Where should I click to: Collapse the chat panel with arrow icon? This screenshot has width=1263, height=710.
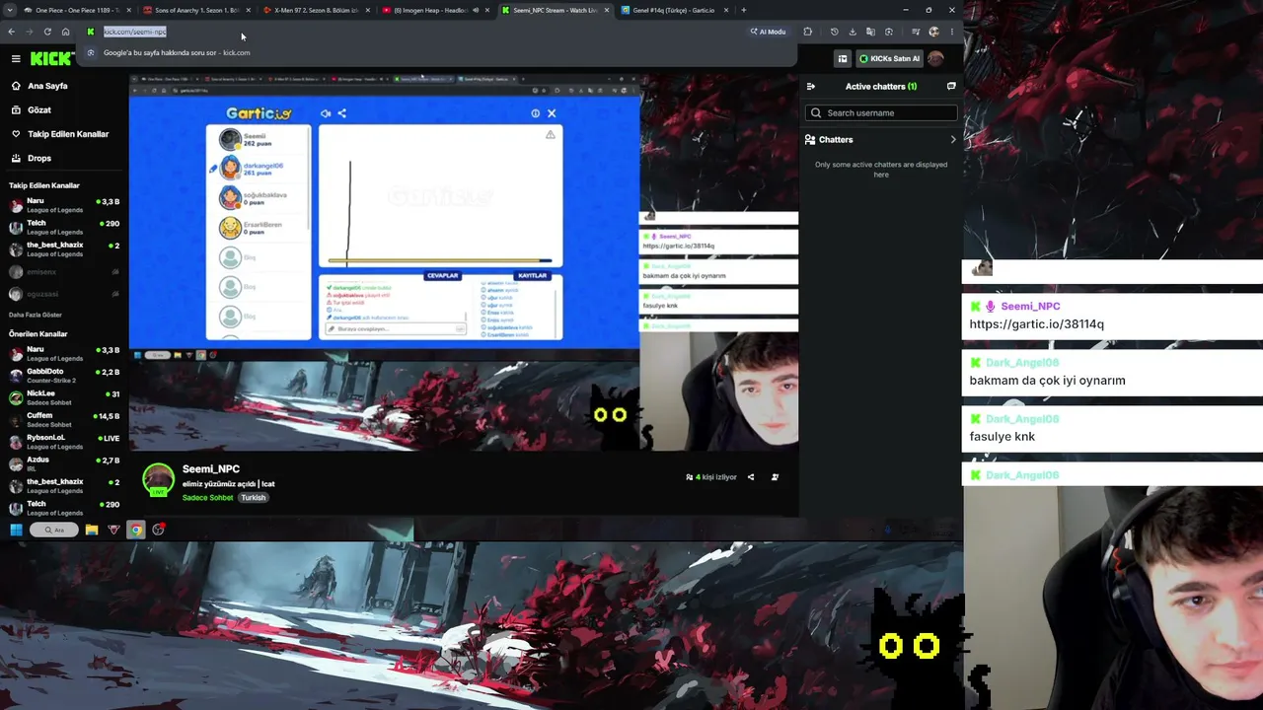[x=811, y=86]
